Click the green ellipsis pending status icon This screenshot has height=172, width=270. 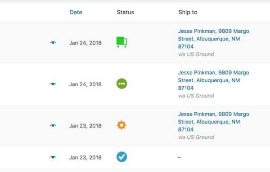coord(122,84)
